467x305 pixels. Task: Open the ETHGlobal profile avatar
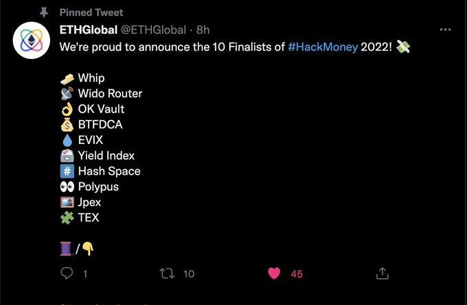tap(32, 40)
